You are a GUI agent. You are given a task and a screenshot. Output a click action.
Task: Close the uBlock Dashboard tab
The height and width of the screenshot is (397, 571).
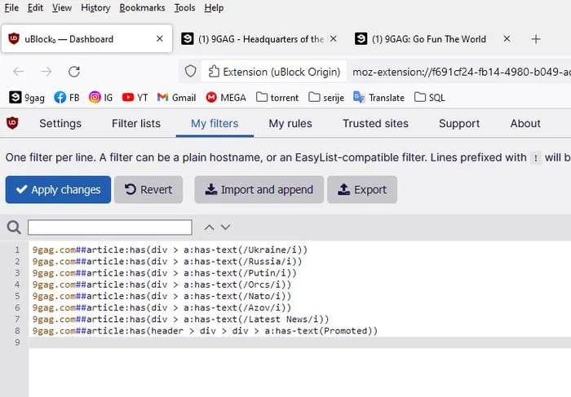pyautogui.click(x=159, y=39)
